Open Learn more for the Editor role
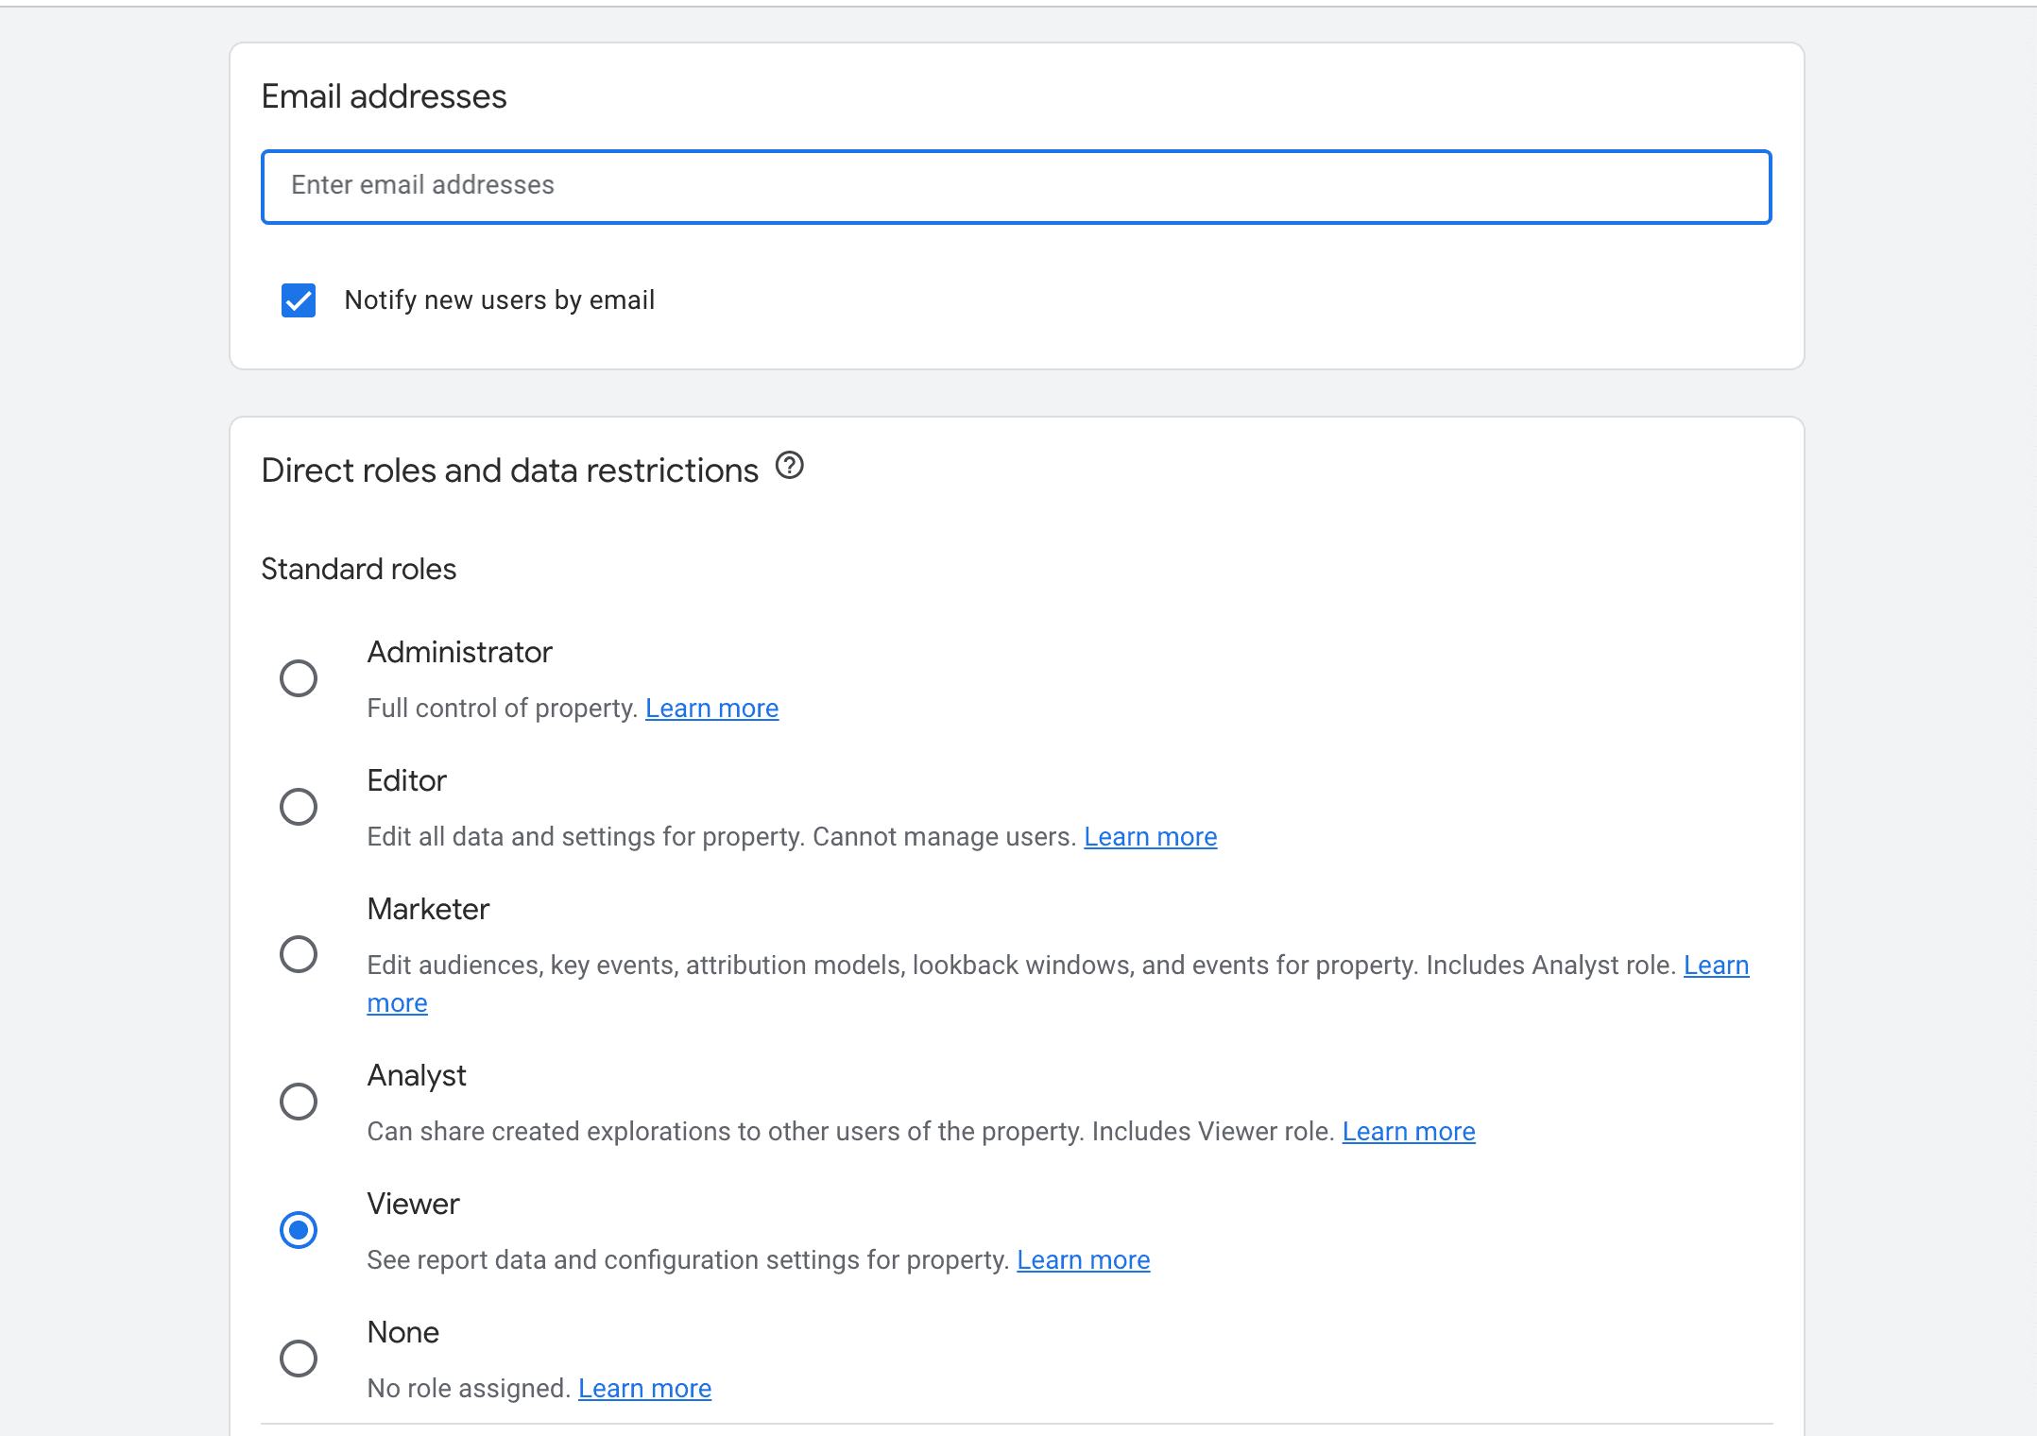The image size is (2037, 1436). coord(1150,836)
